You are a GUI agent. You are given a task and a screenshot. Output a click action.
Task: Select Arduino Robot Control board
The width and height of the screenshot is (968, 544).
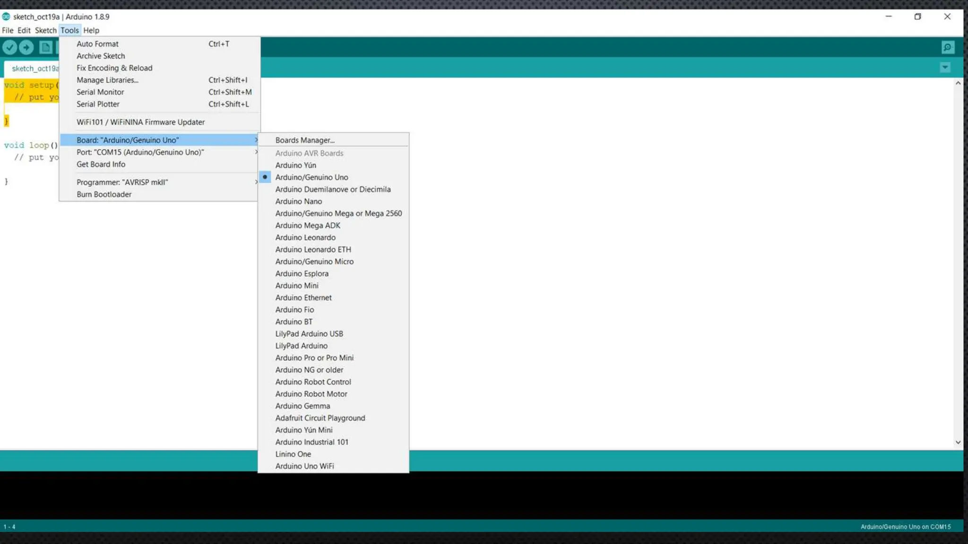pos(333,382)
